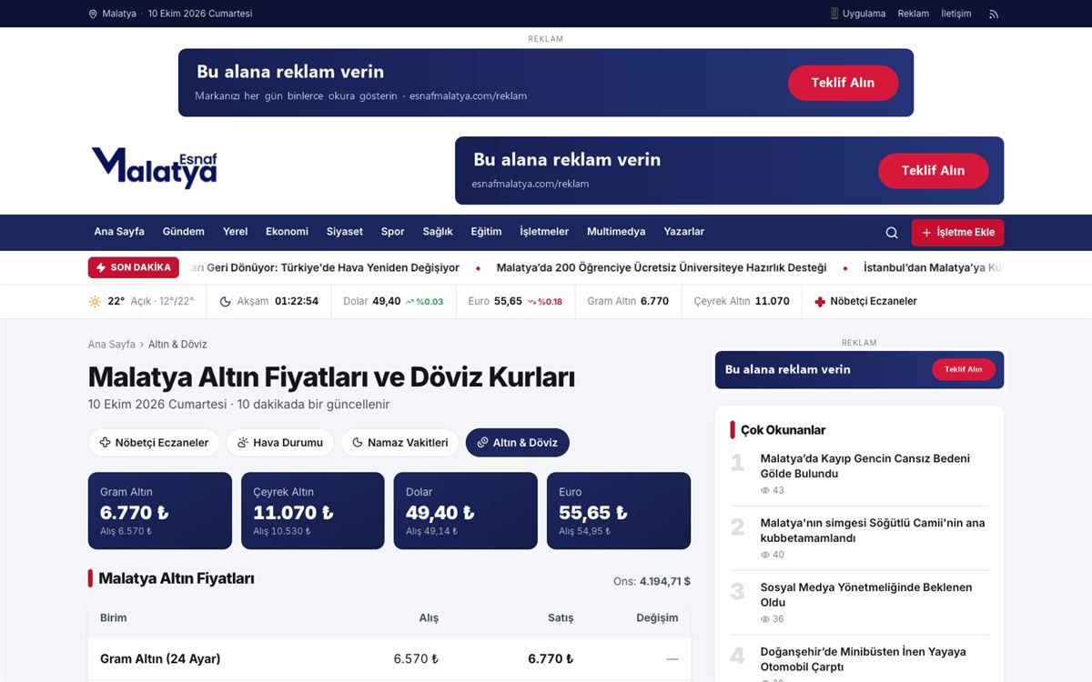
Task: Select the Altın & Döviz pill button
Action: [x=518, y=443]
